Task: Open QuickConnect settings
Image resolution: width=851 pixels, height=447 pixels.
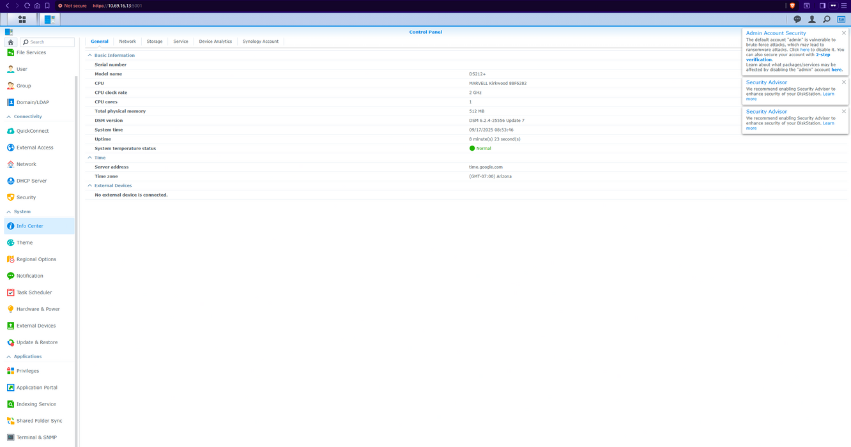Action: tap(39, 131)
